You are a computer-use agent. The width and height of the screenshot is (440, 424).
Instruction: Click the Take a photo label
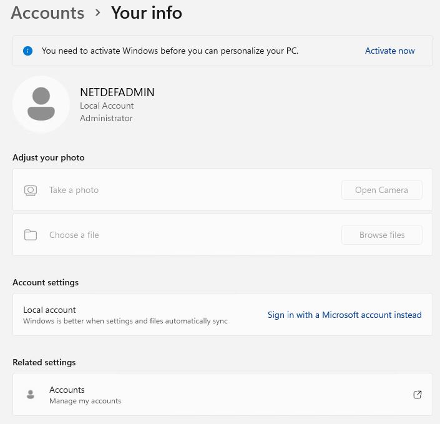click(x=74, y=190)
